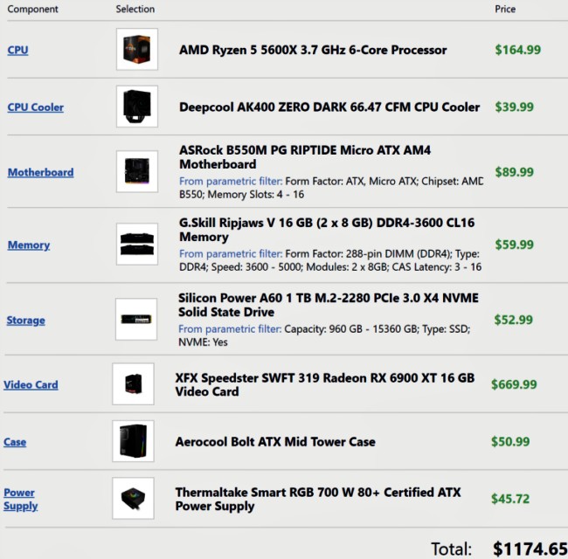Open the CPU component link
The height and width of the screenshot is (559, 568).
(x=17, y=50)
